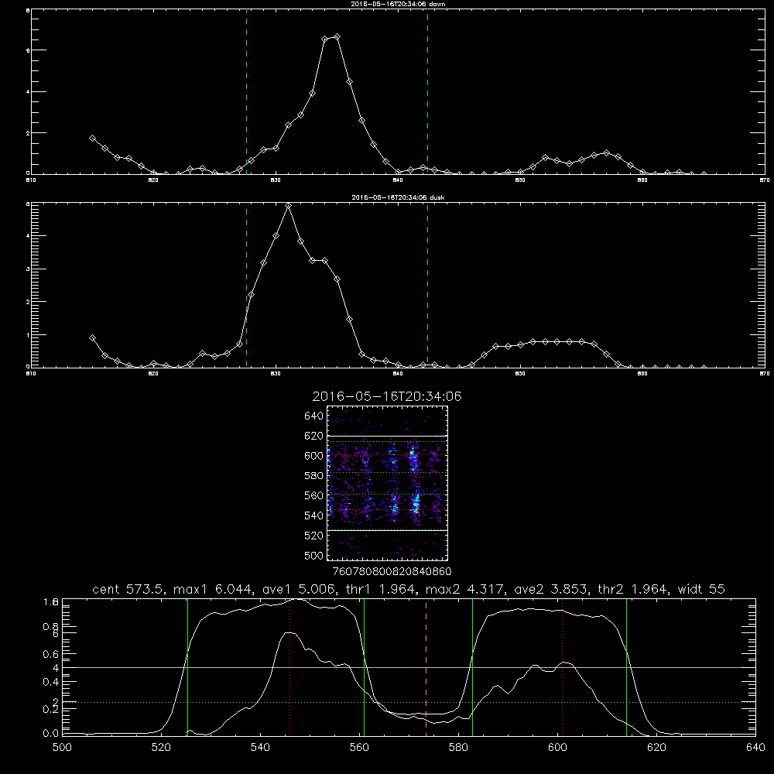Click the bottom plot x-axis label 540
Image resolution: width=774 pixels, height=774 pixels.
260,748
